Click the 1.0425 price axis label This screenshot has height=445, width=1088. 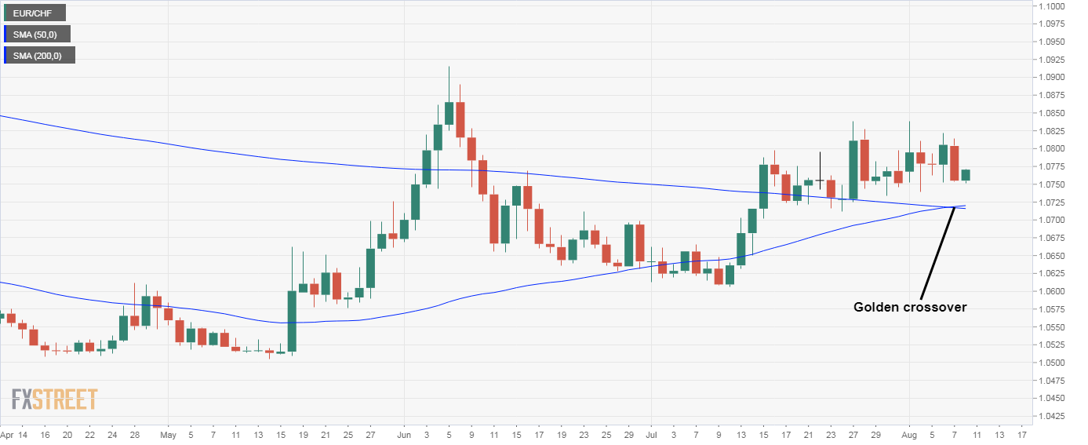coord(1050,416)
